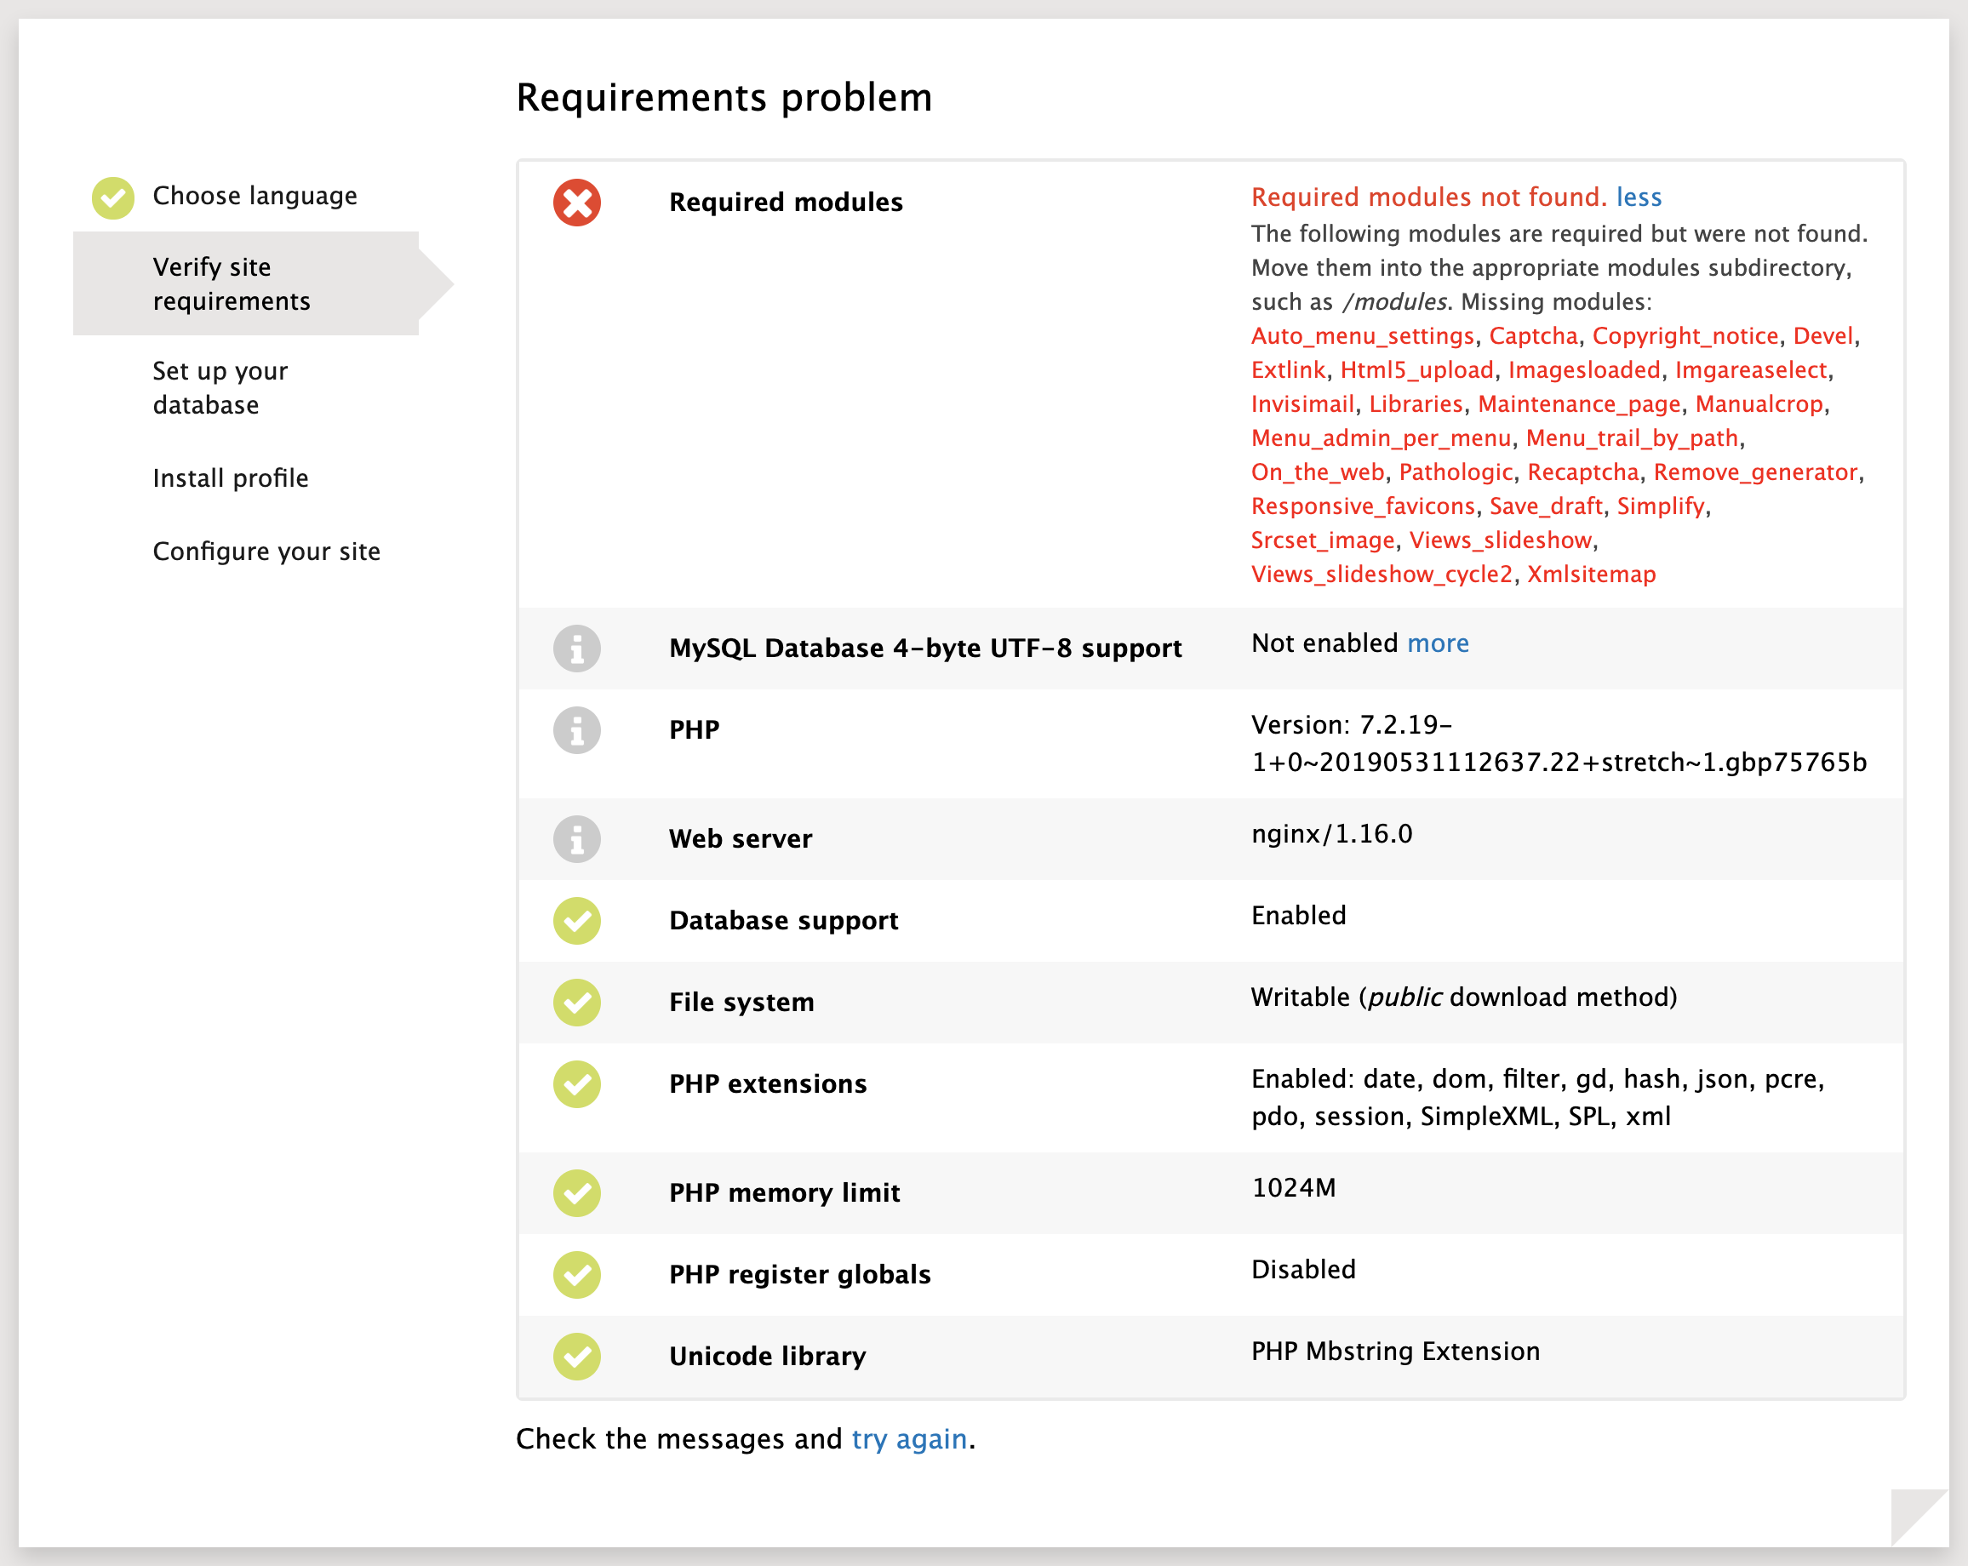This screenshot has width=1968, height=1566.
Task: Click the green check beside PHP extensions
Action: (x=577, y=1084)
